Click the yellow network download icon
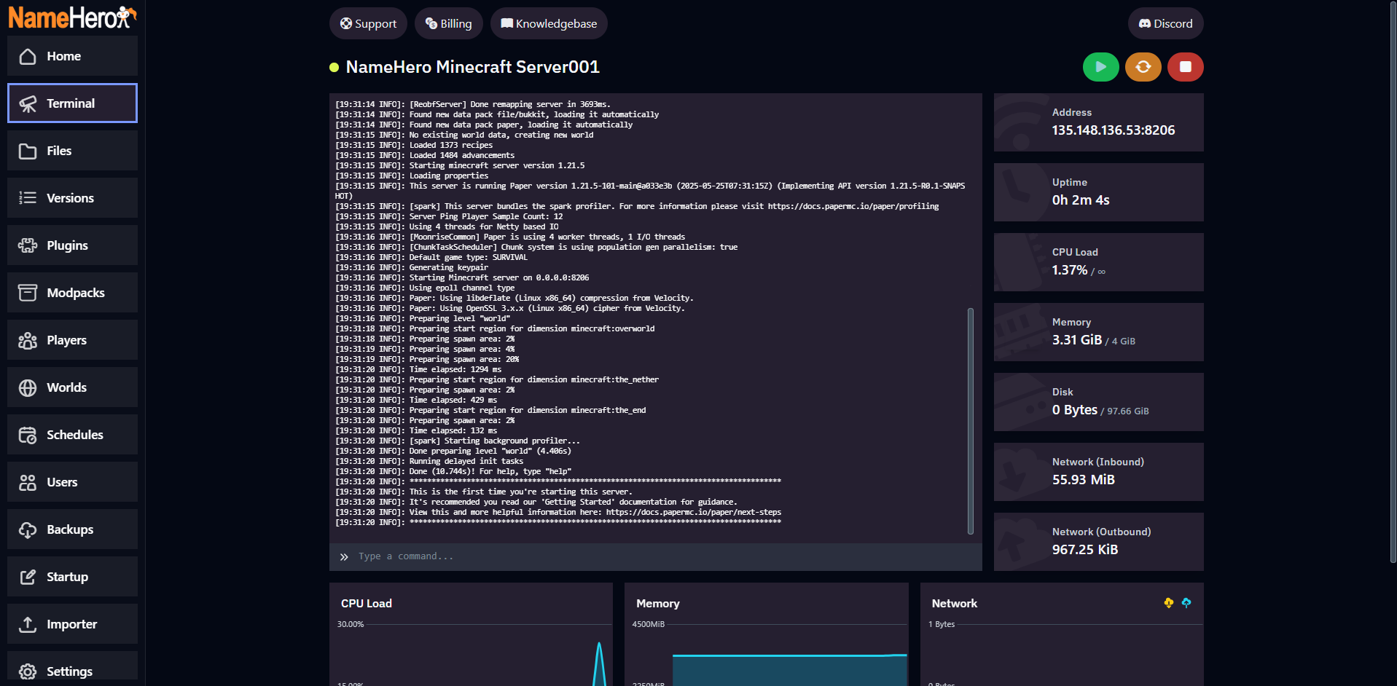Image resolution: width=1397 pixels, height=686 pixels. pyautogui.click(x=1169, y=602)
